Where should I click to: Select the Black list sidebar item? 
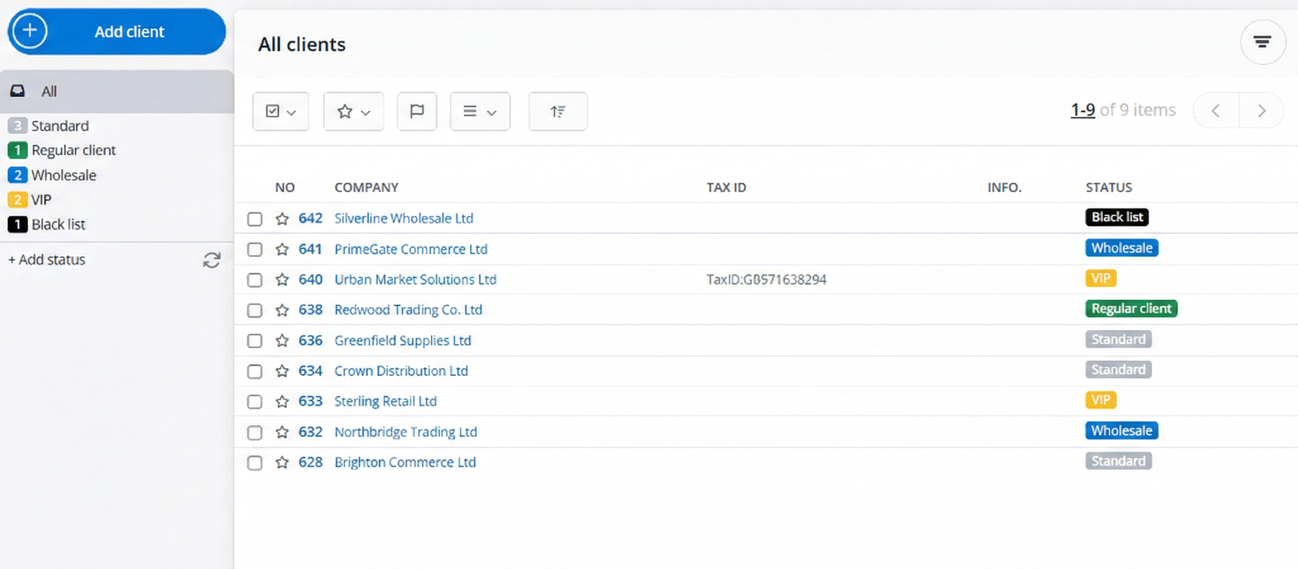(58, 224)
